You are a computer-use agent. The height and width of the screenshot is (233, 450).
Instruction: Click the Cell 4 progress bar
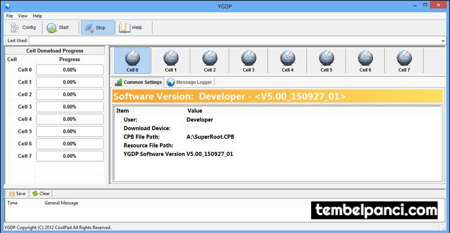(x=70, y=119)
